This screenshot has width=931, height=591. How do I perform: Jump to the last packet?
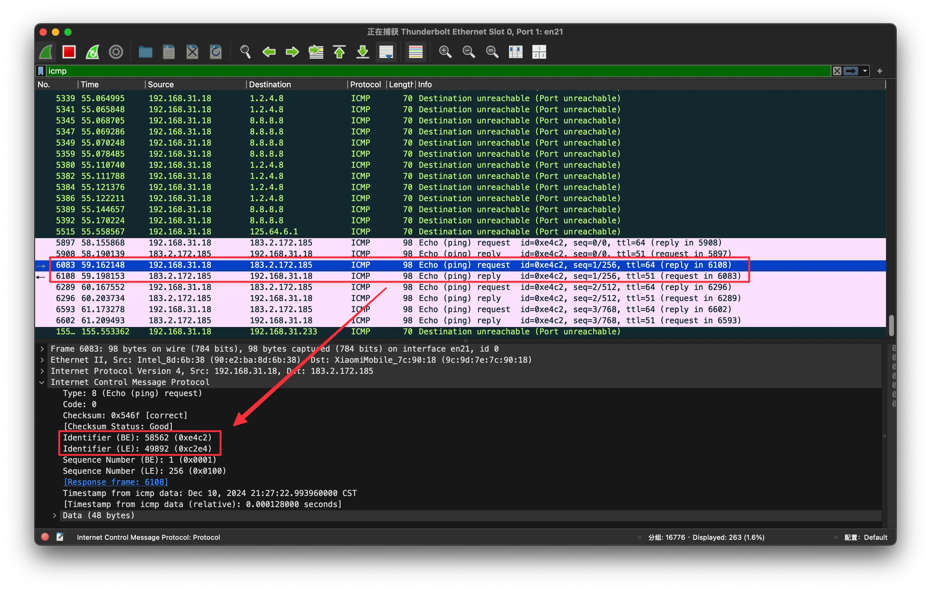click(362, 52)
